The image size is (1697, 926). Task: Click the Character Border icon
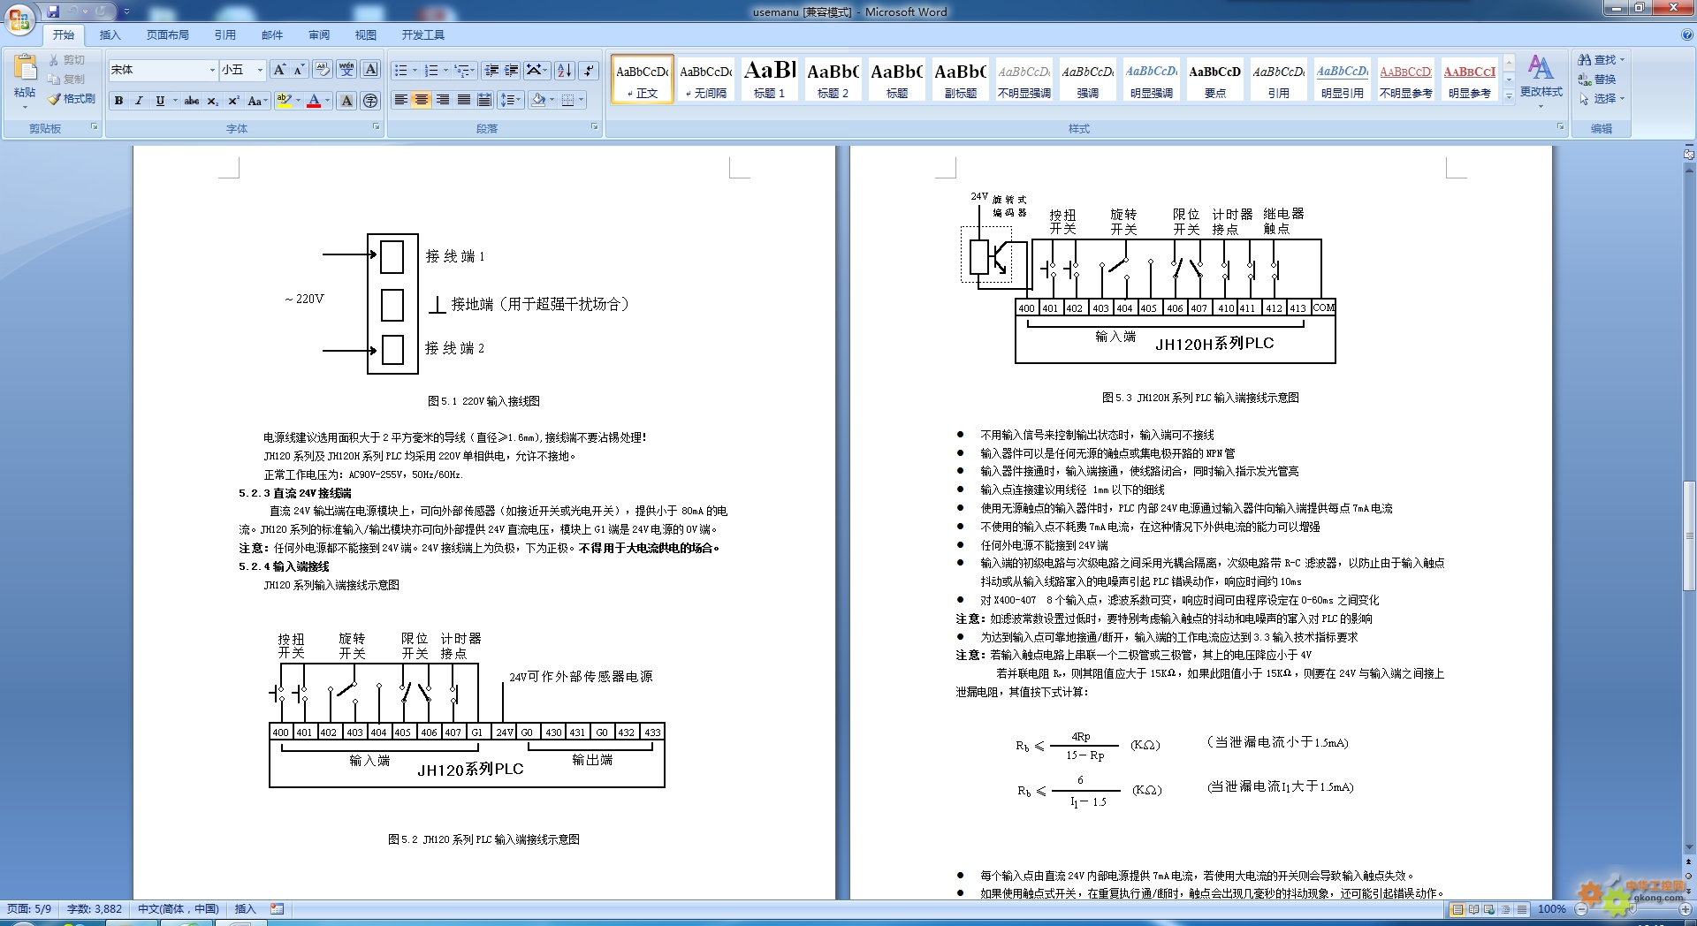coord(371,70)
